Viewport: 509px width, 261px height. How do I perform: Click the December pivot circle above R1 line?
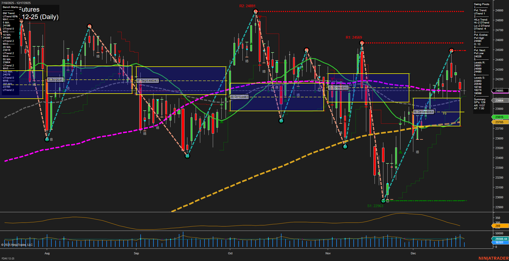tap(452, 50)
